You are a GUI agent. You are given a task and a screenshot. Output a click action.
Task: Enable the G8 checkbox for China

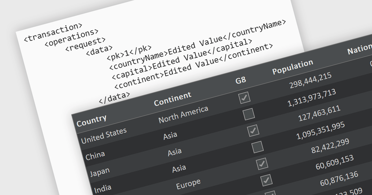pos(249,114)
